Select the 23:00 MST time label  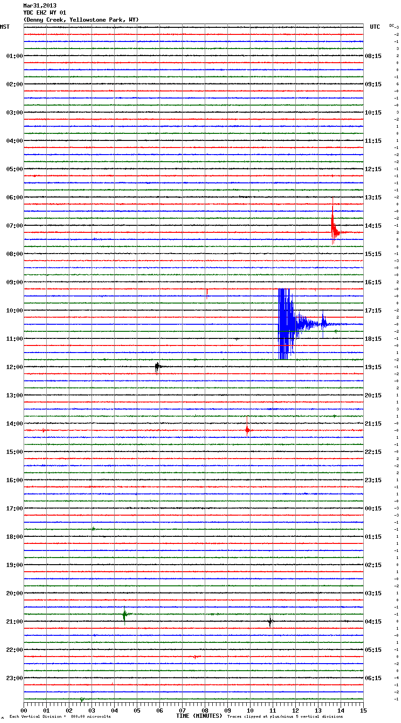pos(14,678)
